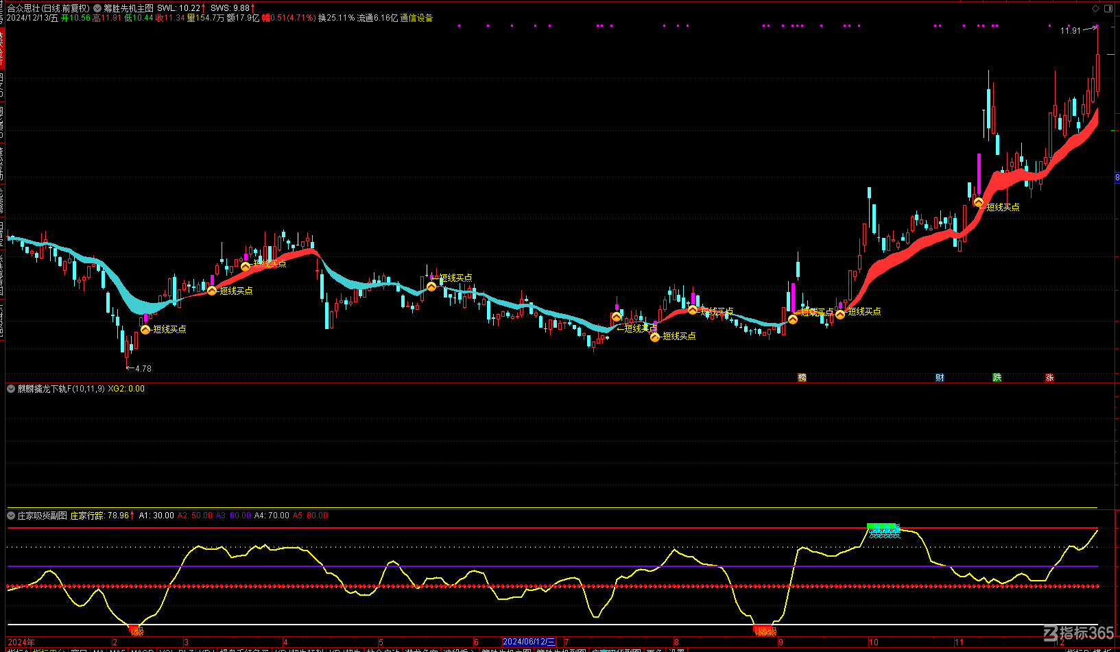Click month 11 on the time axis

[959, 642]
